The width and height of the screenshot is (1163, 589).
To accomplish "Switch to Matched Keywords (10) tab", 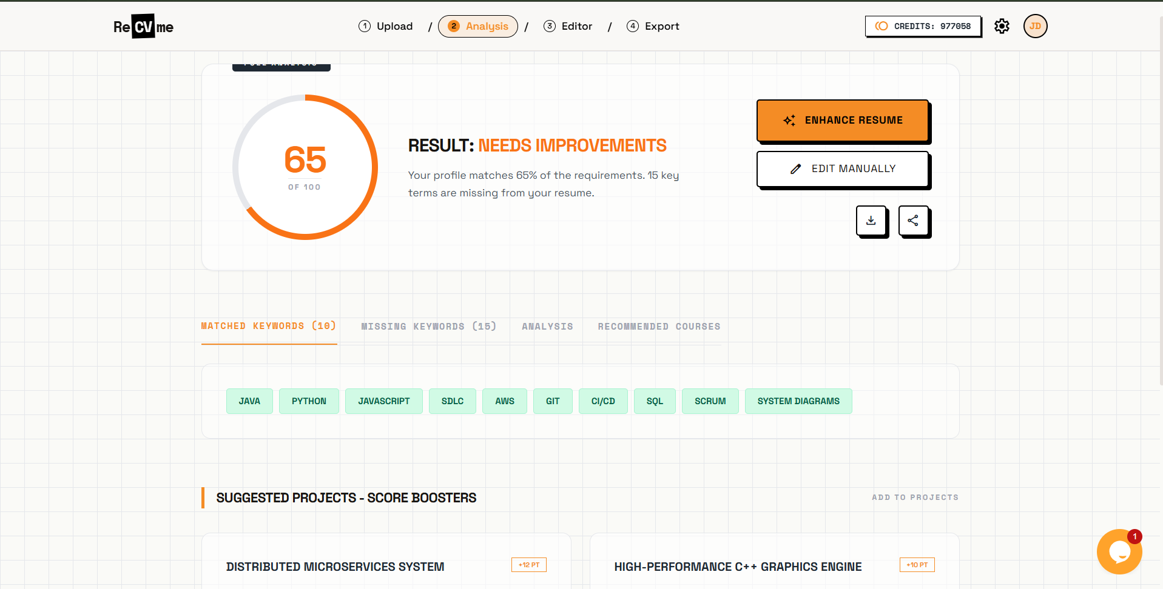I will [x=269, y=326].
